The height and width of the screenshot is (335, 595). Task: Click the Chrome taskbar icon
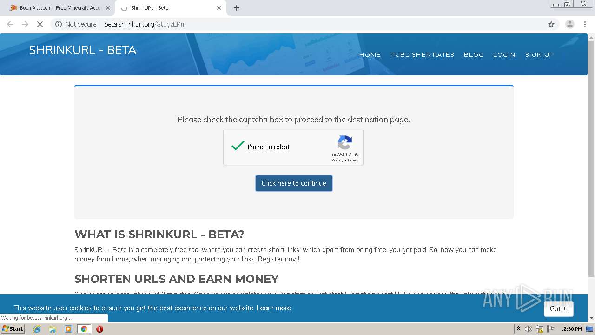[84, 329]
